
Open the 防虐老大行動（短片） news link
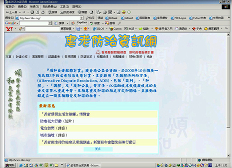pos(57,121)
